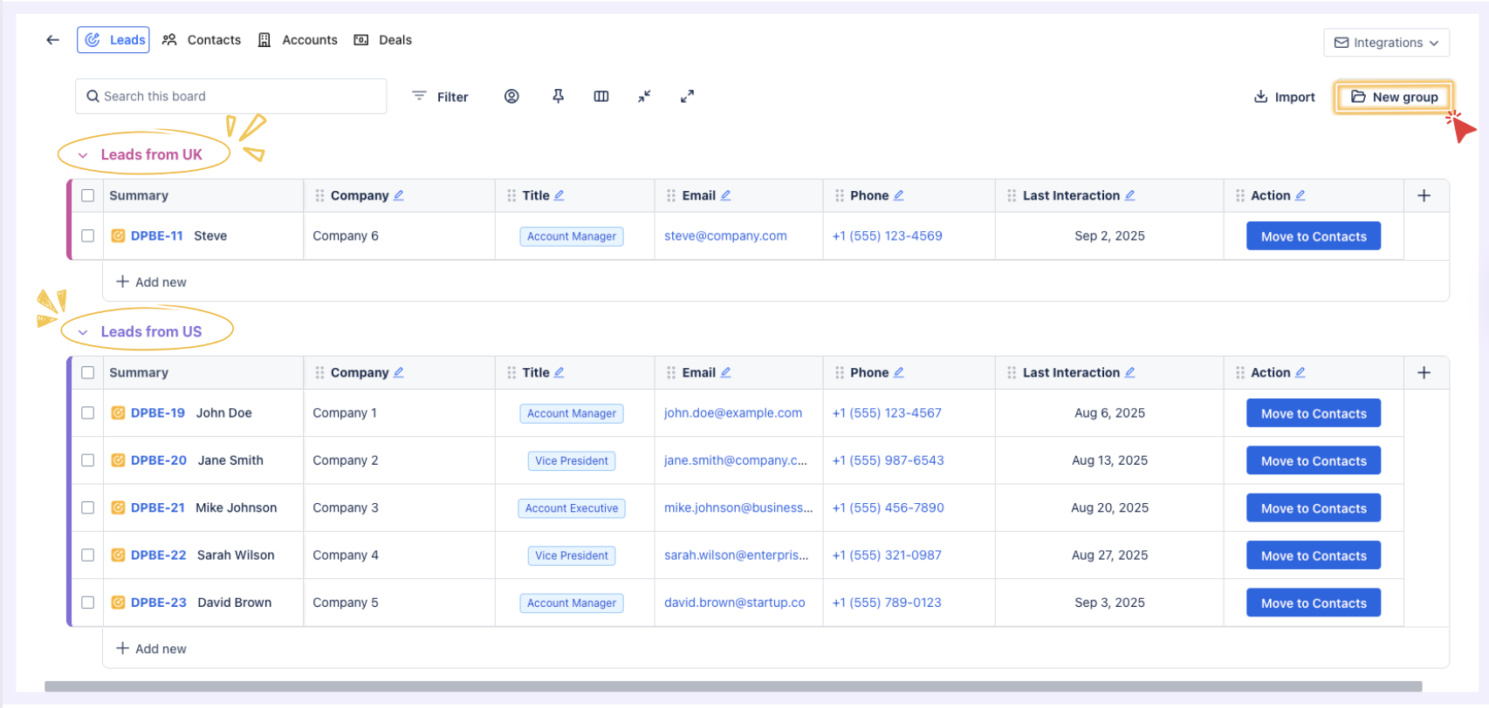Switch to the Contacts tab
The image size is (1489, 708).
pos(202,40)
